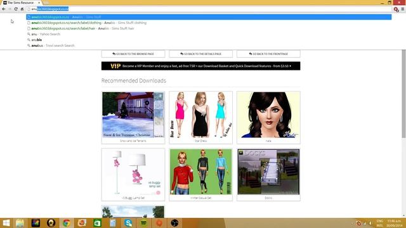The image size is (406, 228).
Task: Open the Star Dress thumbnail
Action: pyautogui.click(x=200, y=115)
